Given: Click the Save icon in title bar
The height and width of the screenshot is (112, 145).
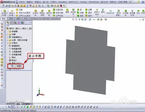Looking at the screenshot, I should pyautogui.click(x=143, y=2).
